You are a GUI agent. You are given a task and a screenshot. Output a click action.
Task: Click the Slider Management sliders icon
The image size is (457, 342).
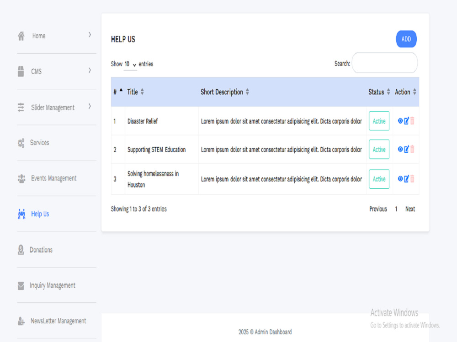click(21, 107)
